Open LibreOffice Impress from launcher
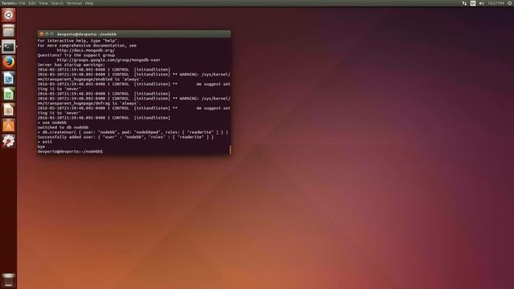Viewport: 514px width, 289px height. [x=9, y=110]
